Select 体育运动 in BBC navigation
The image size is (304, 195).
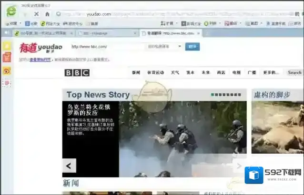pos(155,73)
